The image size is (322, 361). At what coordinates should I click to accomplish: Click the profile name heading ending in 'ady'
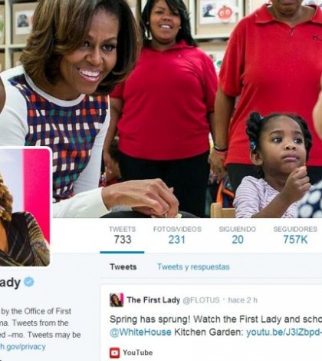10,283
